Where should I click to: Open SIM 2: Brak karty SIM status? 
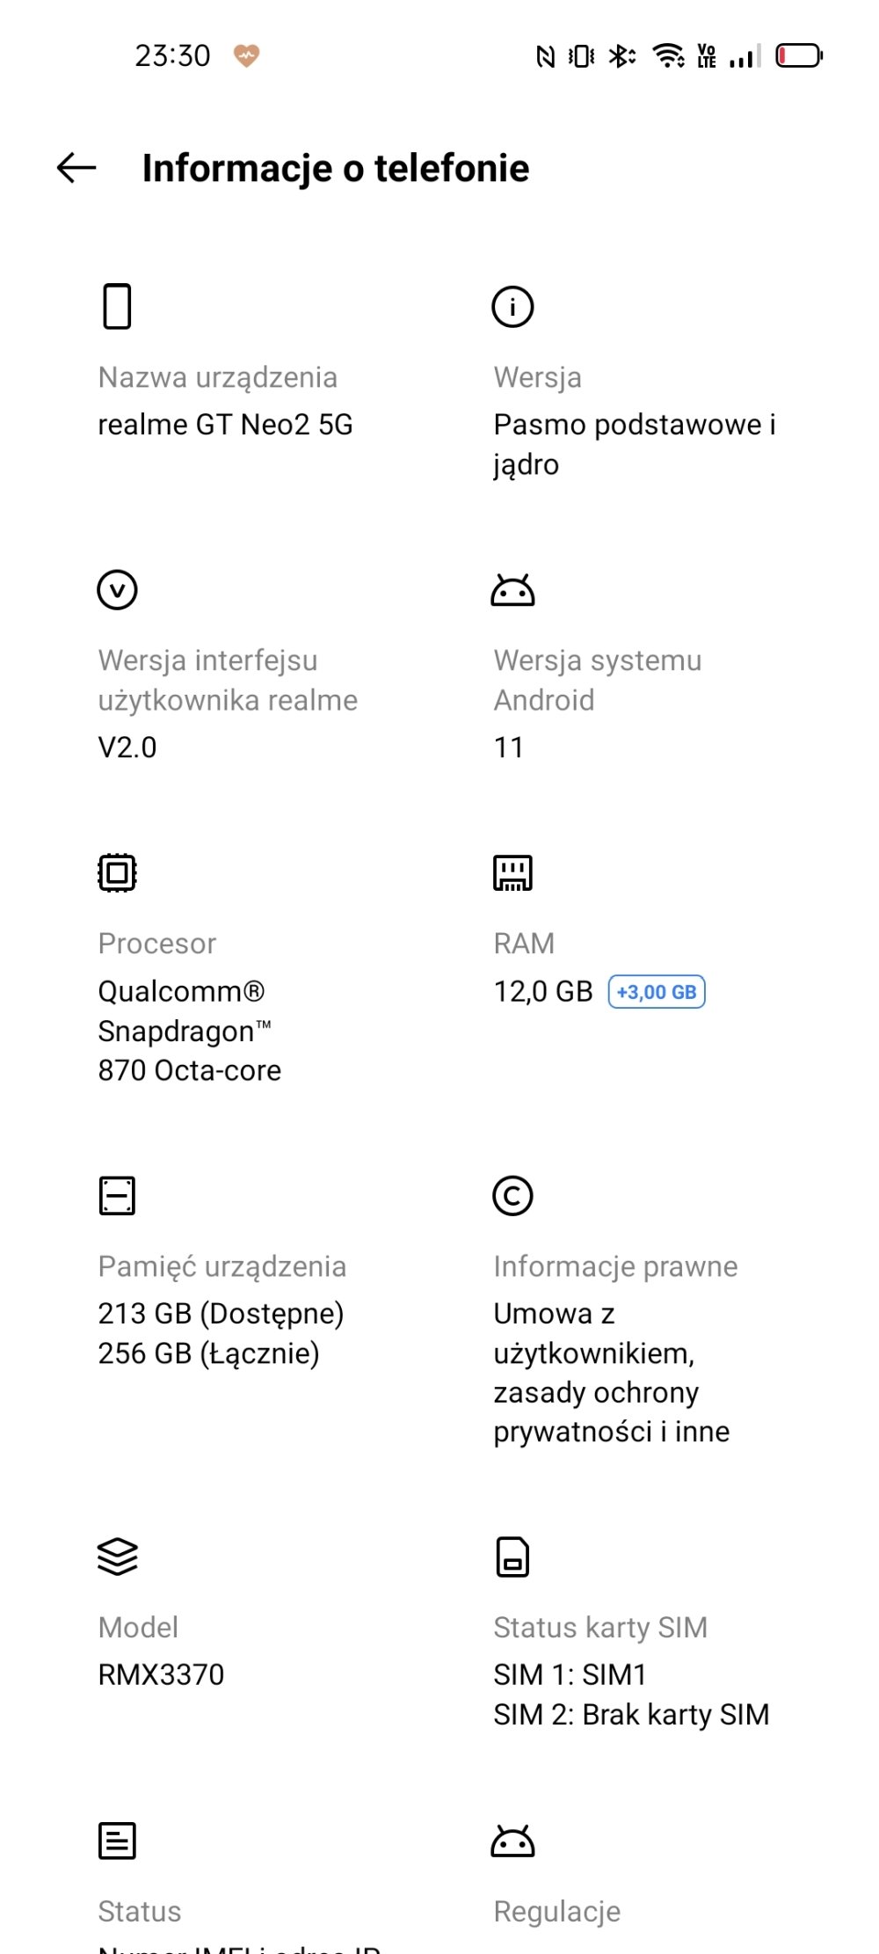(x=630, y=1715)
